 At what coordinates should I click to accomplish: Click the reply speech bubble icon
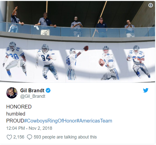pos(30,137)
